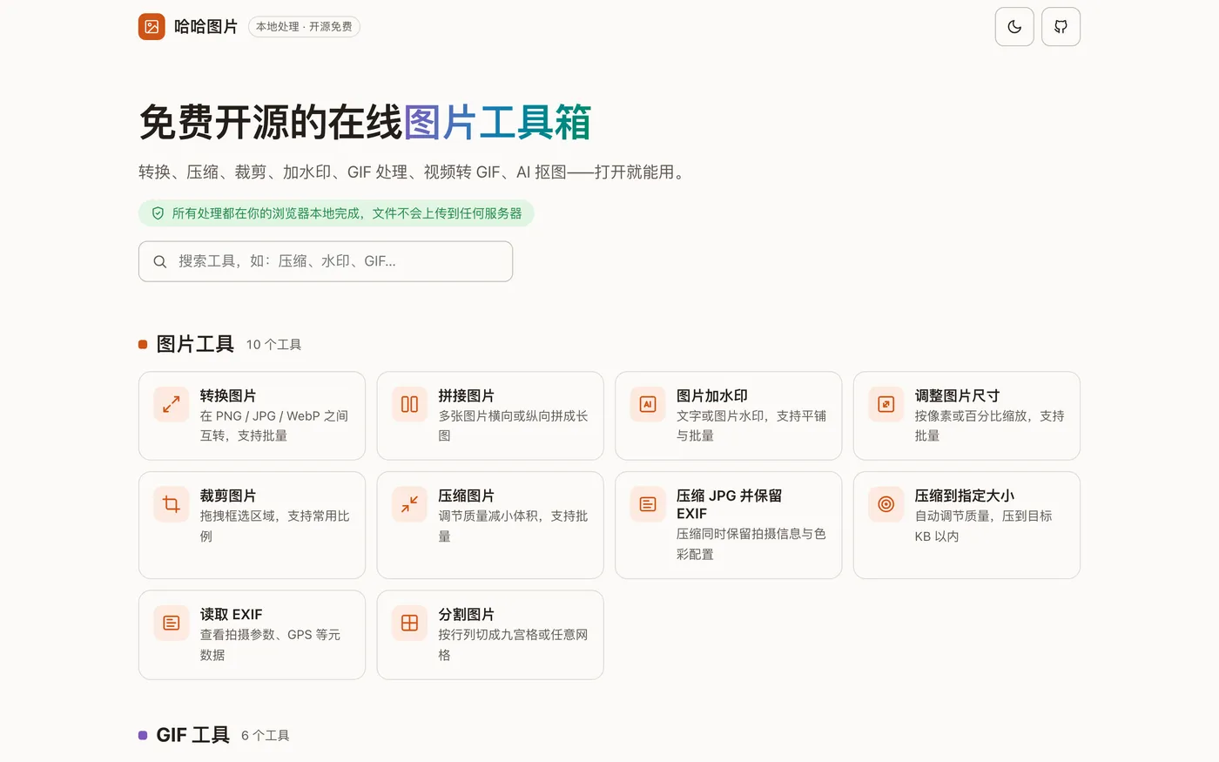This screenshot has width=1219, height=762.
Task: Open the 压缩到指定大小 tool title
Action: [x=964, y=496]
